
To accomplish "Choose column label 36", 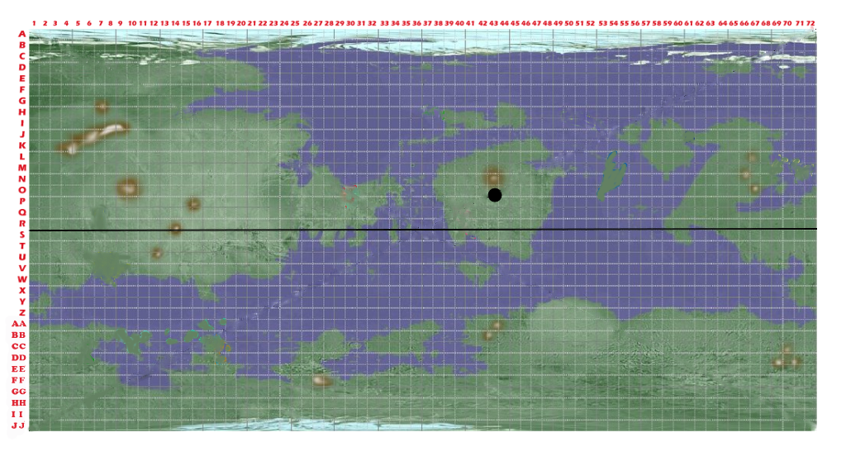I will [x=416, y=22].
